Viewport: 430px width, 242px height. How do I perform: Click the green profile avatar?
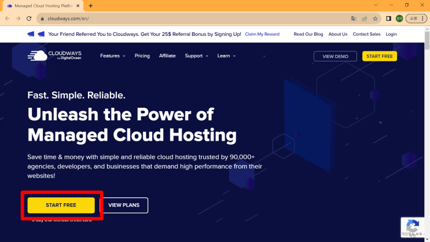click(x=399, y=19)
